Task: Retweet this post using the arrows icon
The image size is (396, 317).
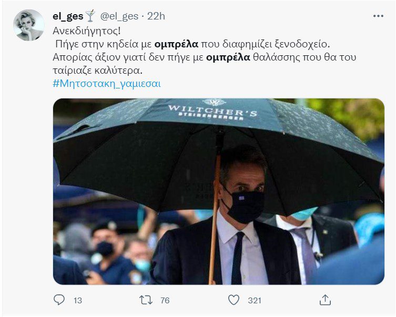Action: coord(146,300)
